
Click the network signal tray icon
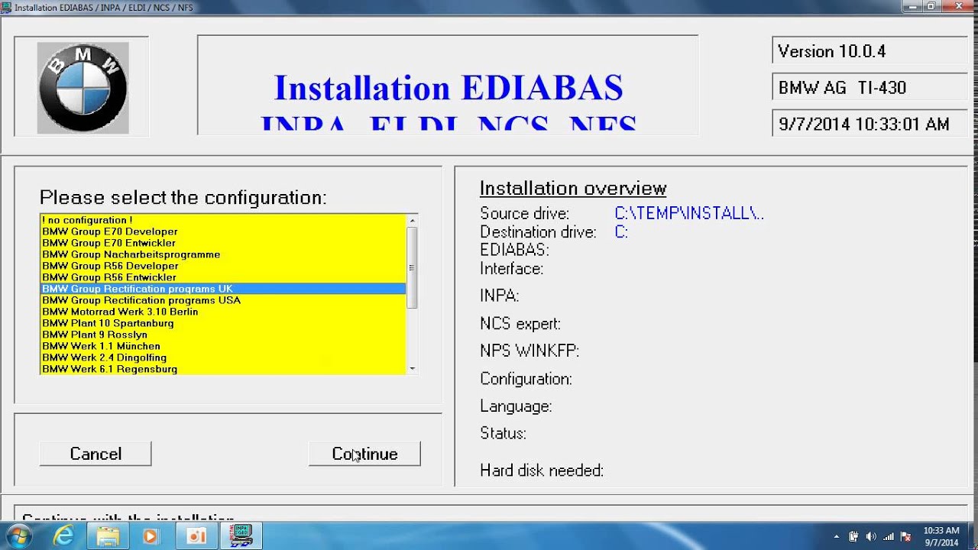click(x=889, y=537)
